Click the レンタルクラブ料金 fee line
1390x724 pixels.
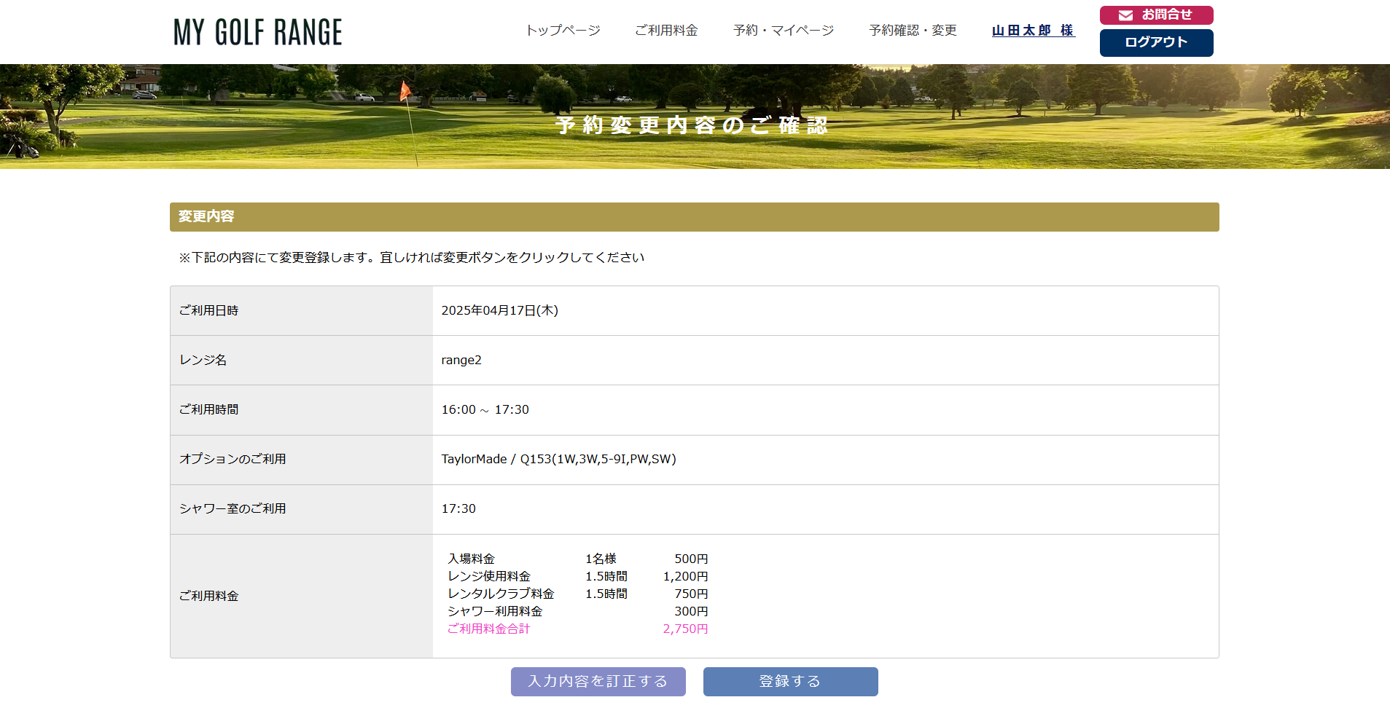pyautogui.click(x=501, y=594)
